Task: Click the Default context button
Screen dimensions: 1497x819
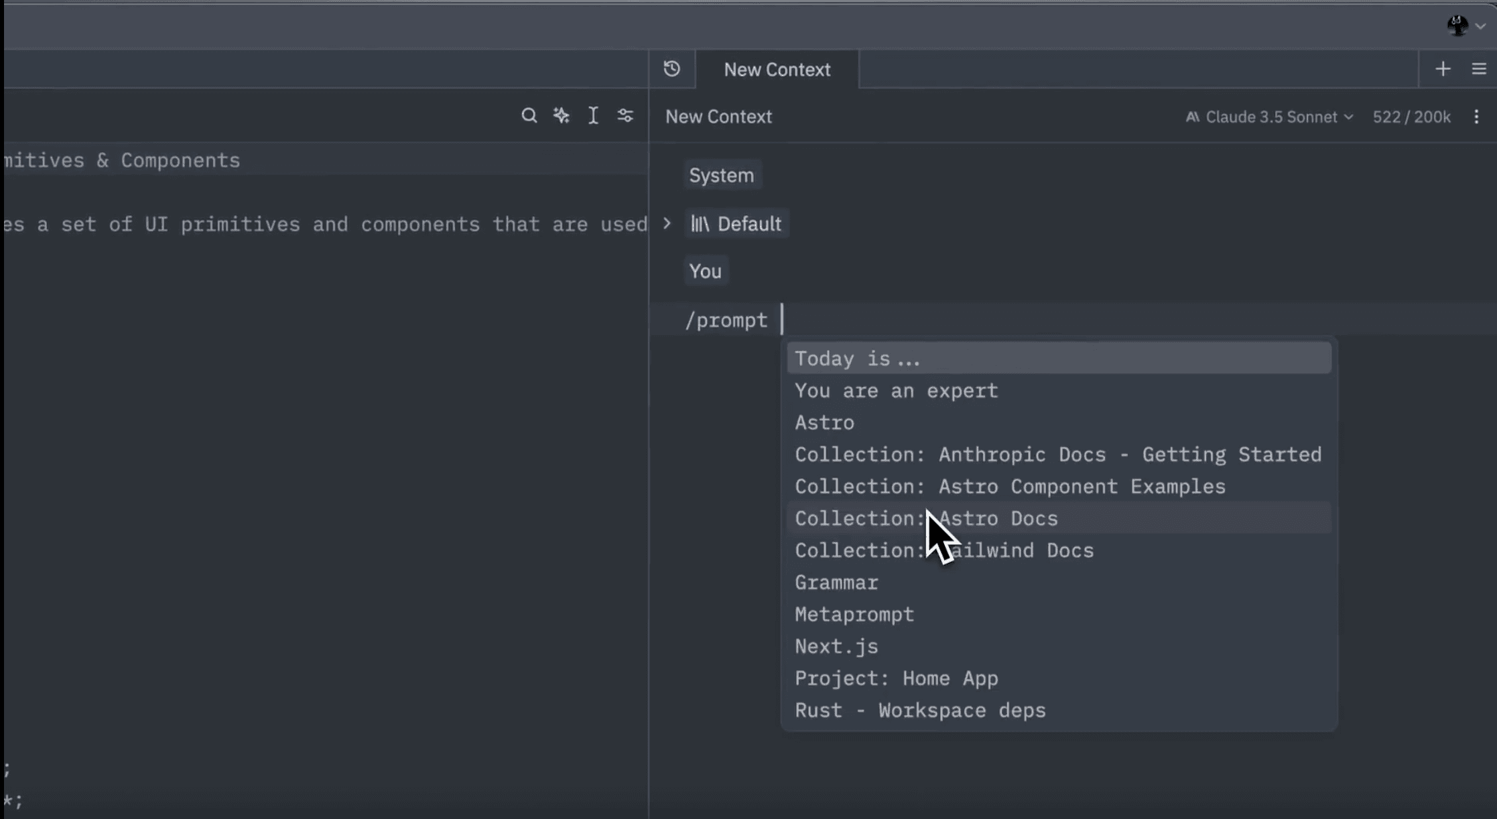Action: [x=736, y=223]
